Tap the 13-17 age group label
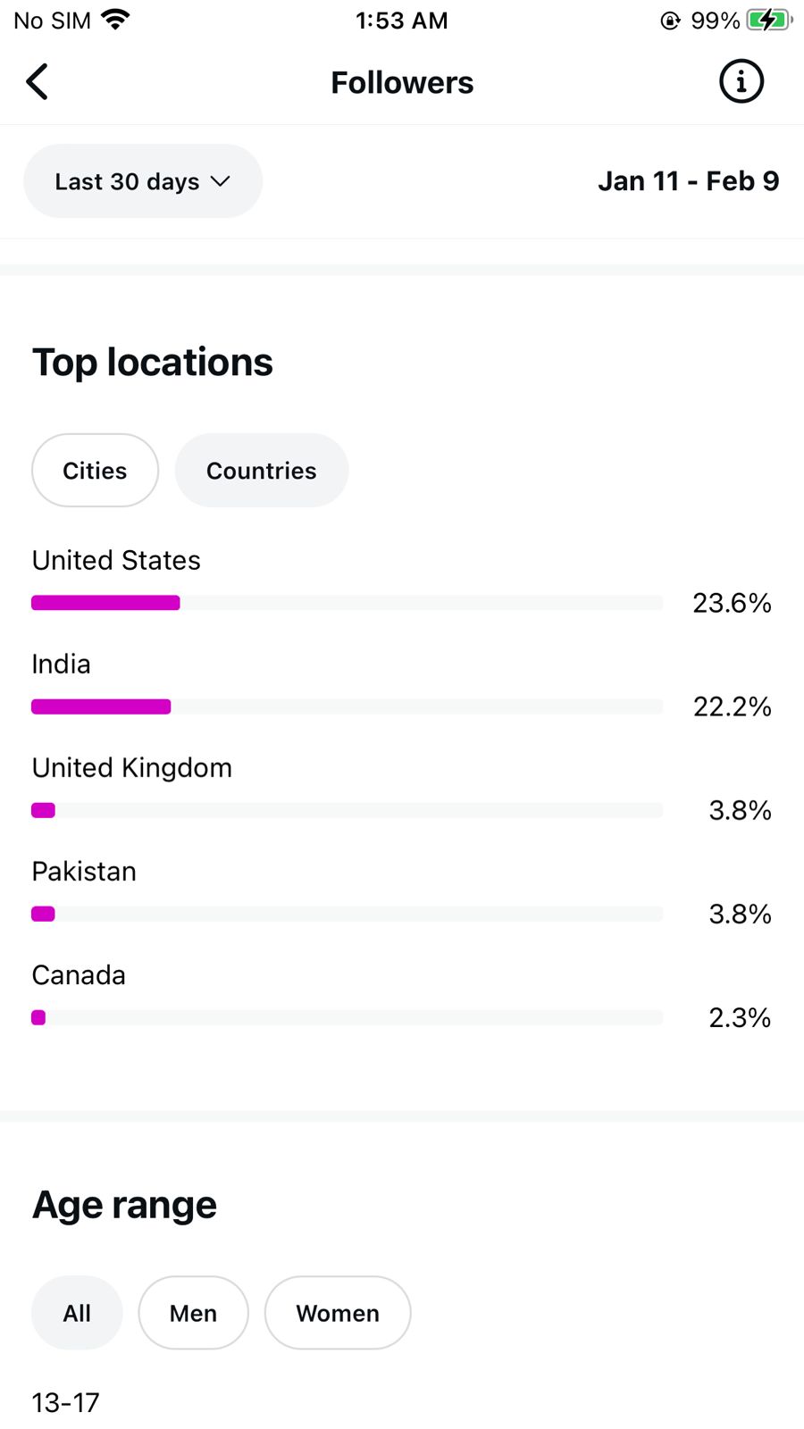Image resolution: width=804 pixels, height=1429 pixels. pos(66,1402)
